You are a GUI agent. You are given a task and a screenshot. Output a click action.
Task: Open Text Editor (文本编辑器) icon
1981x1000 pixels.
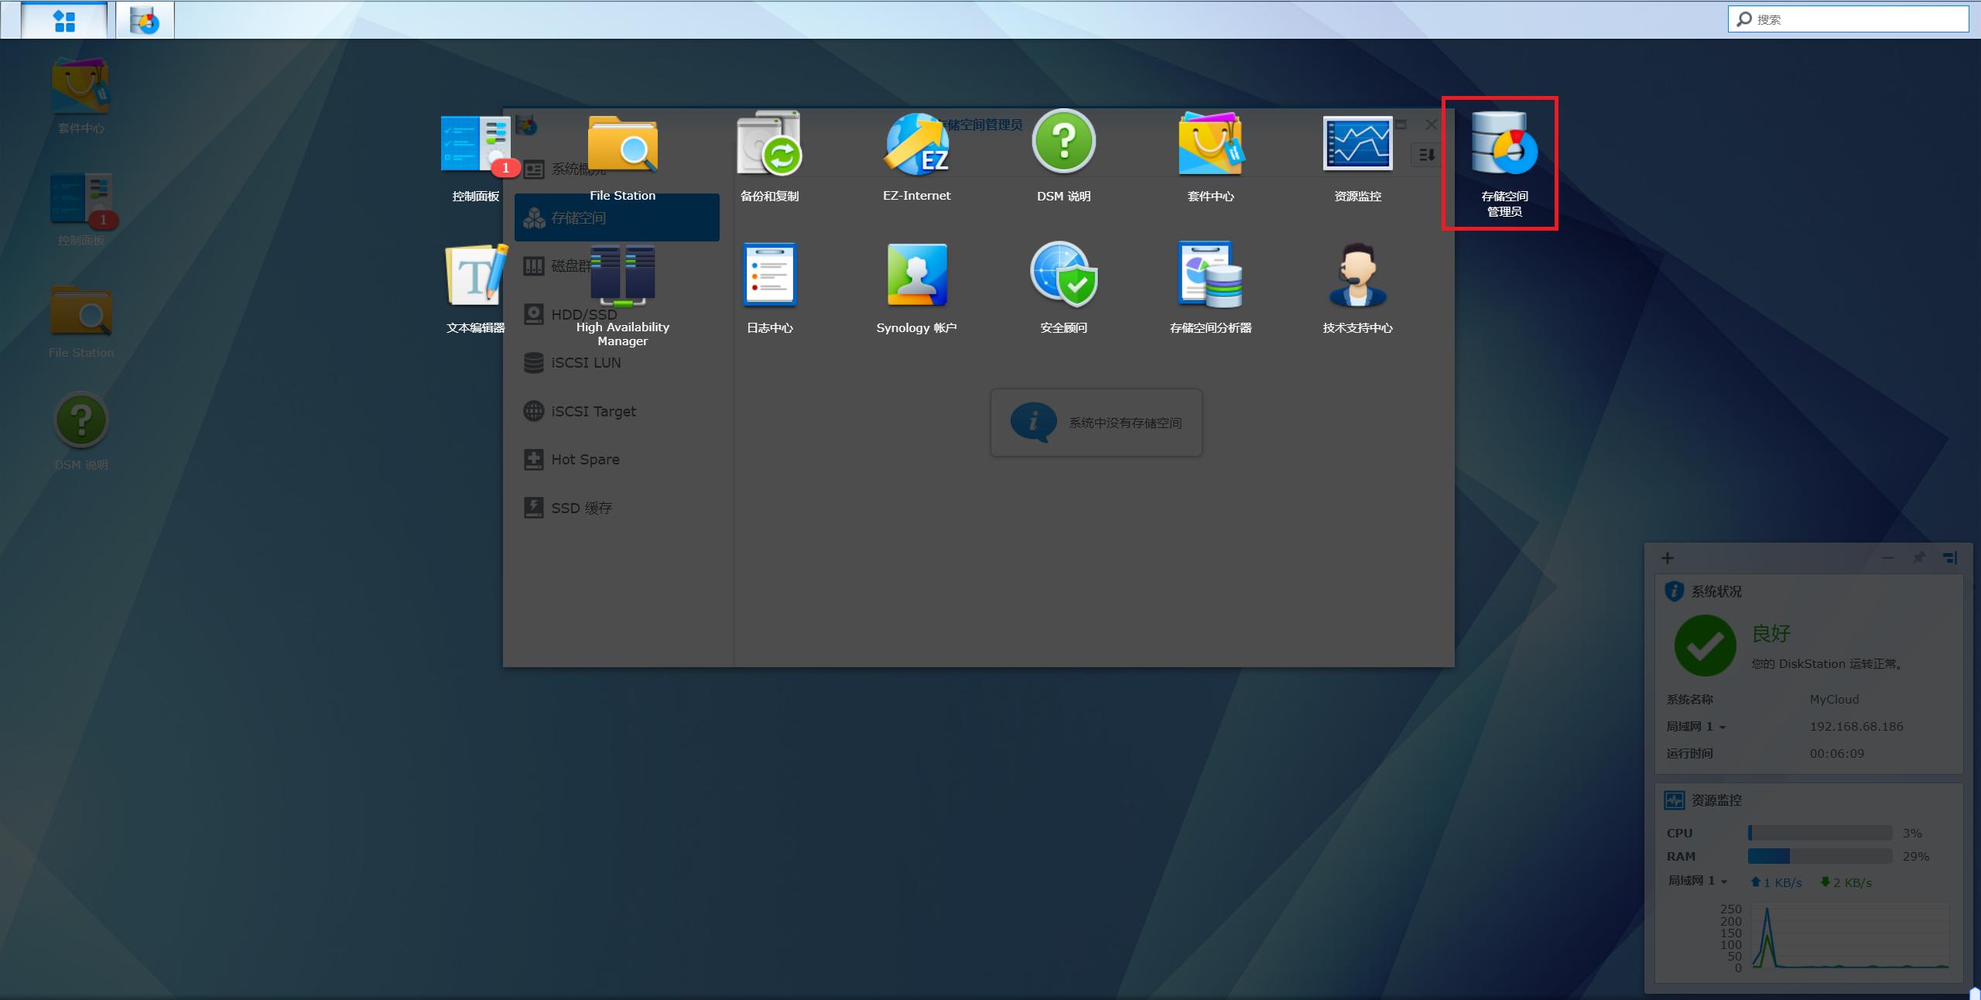click(x=475, y=276)
